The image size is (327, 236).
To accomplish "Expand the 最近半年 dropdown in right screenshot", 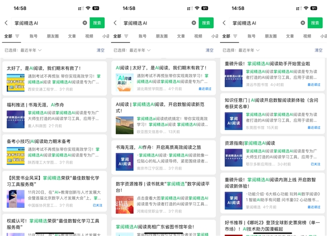I will (x=249, y=50).
